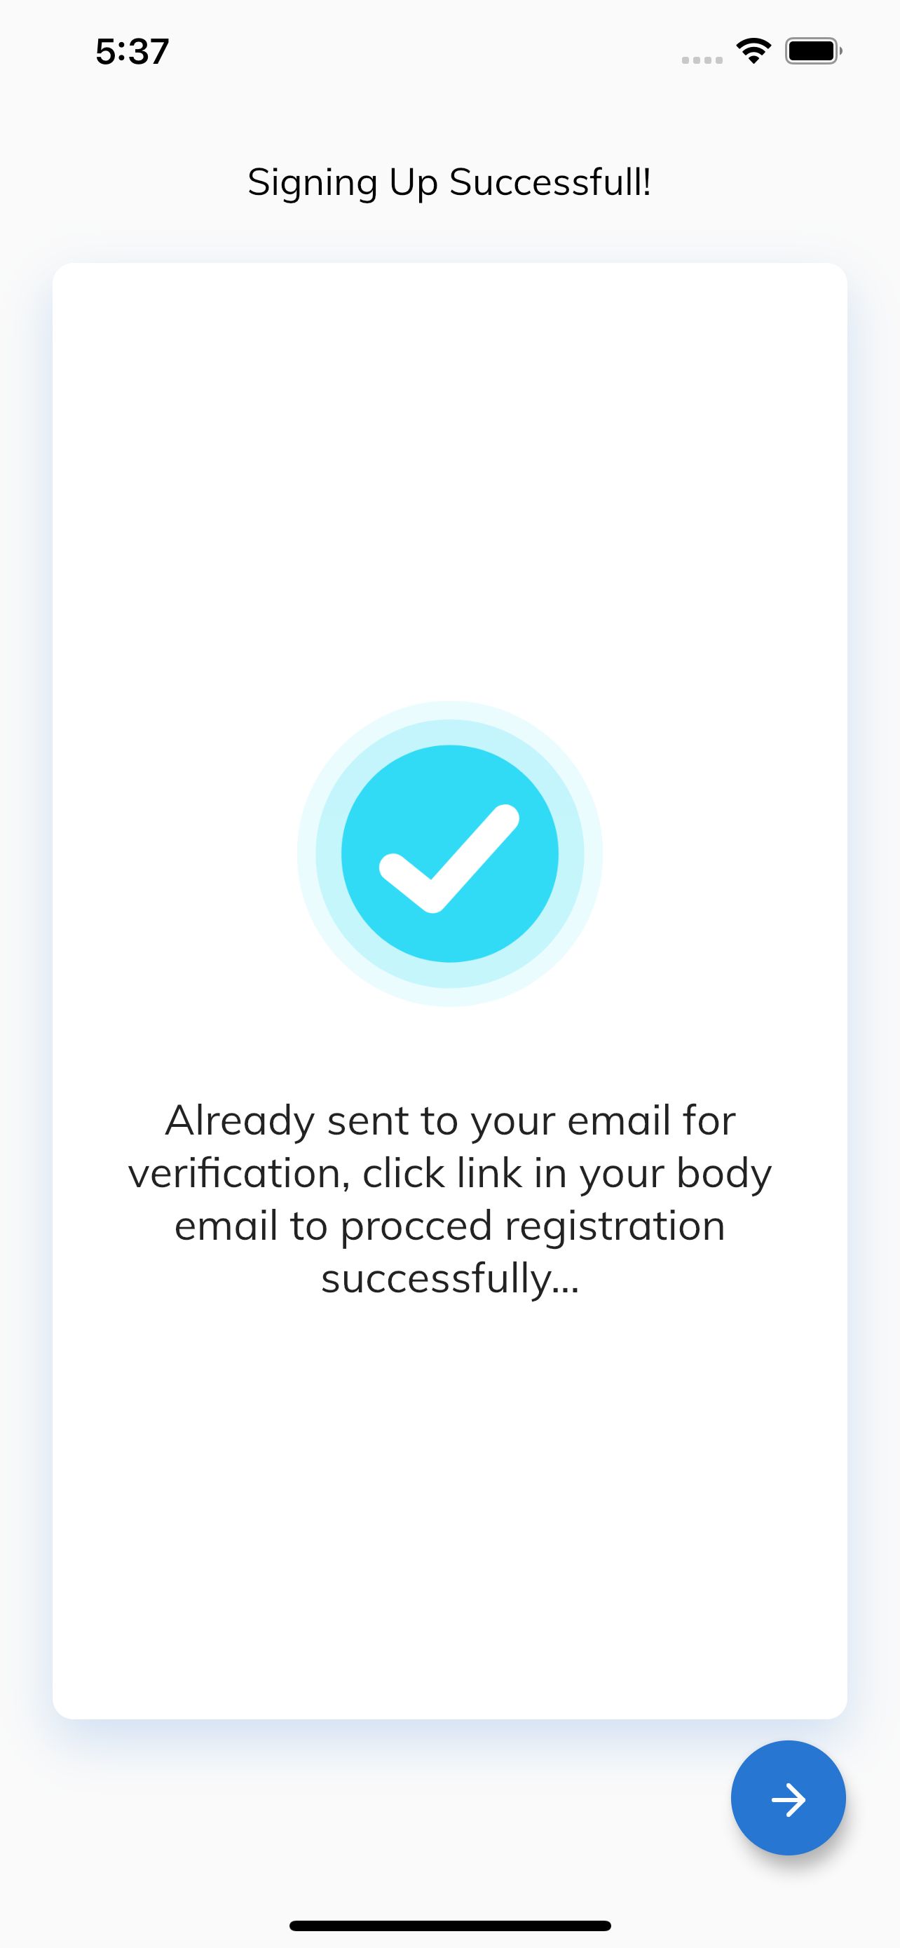Click the word "successfully…" in the message
The width and height of the screenshot is (900, 1948).
[x=449, y=1280]
